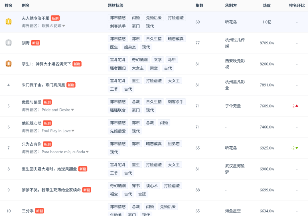Click the red up arrow beside 傲慢与偏爱
This screenshot has width=308, height=216.
[x=297, y=106]
